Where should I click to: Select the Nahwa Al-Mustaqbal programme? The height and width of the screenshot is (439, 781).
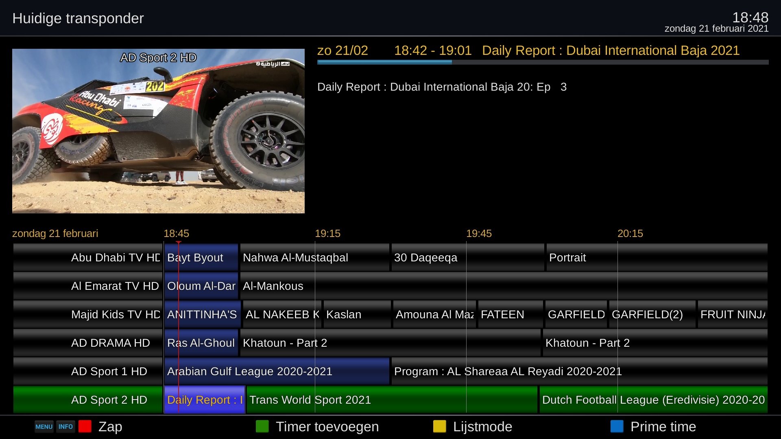pyautogui.click(x=314, y=257)
